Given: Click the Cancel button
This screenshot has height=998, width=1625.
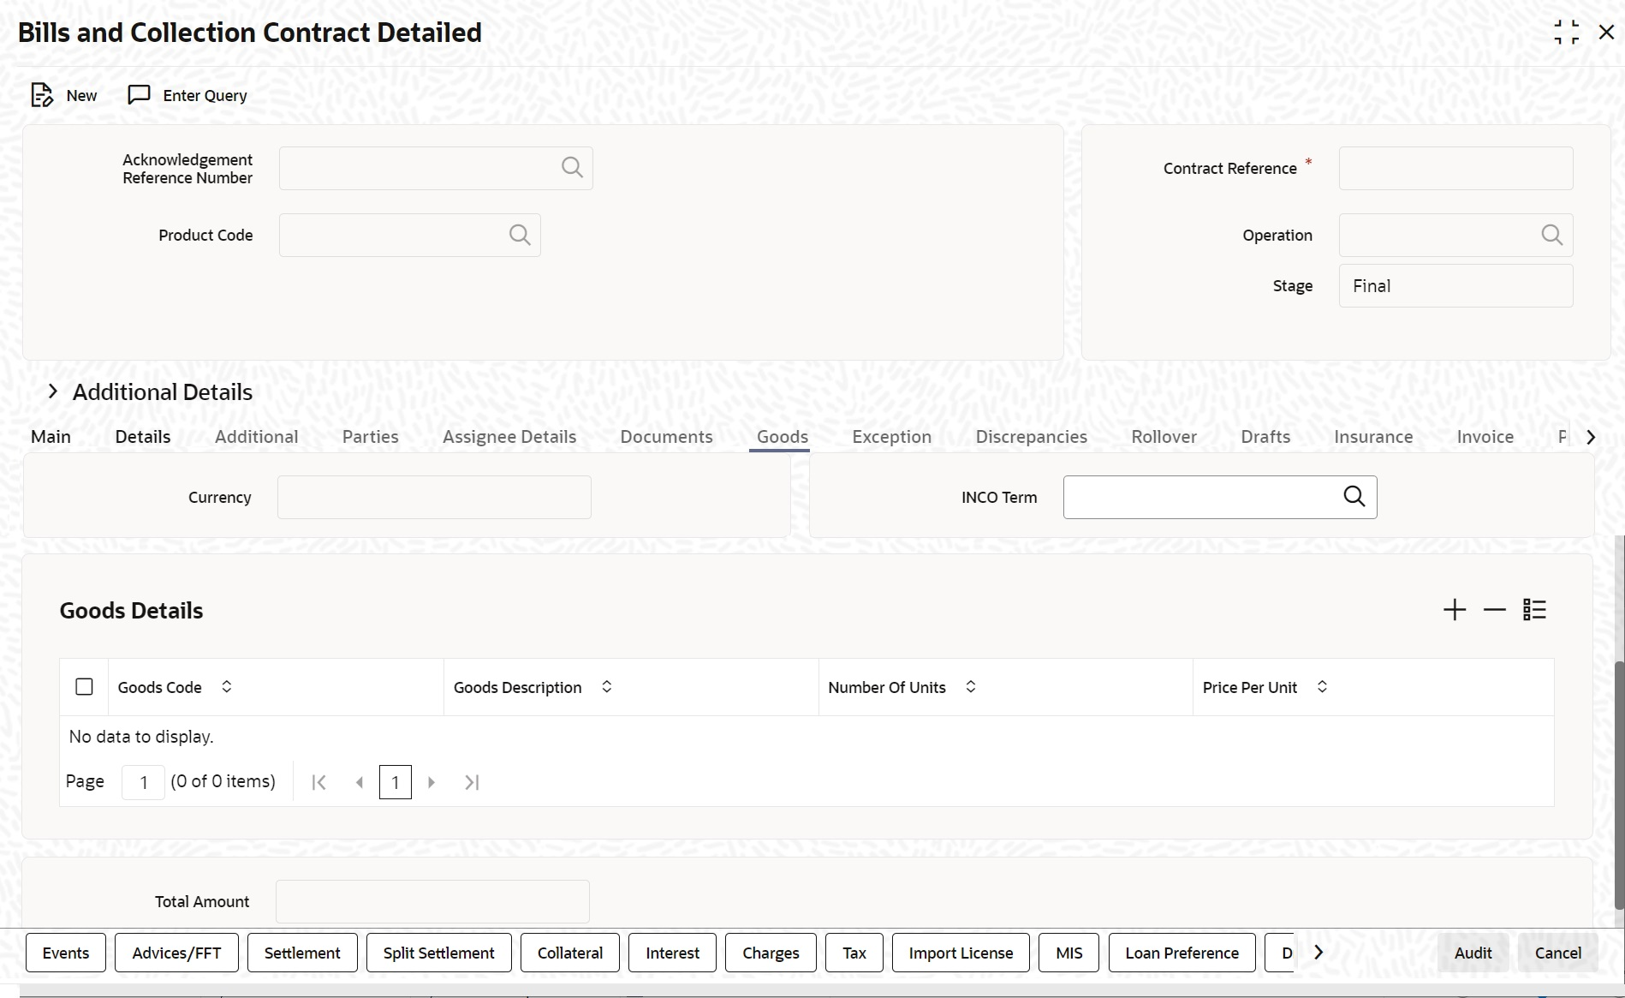Looking at the screenshot, I should [1557, 953].
